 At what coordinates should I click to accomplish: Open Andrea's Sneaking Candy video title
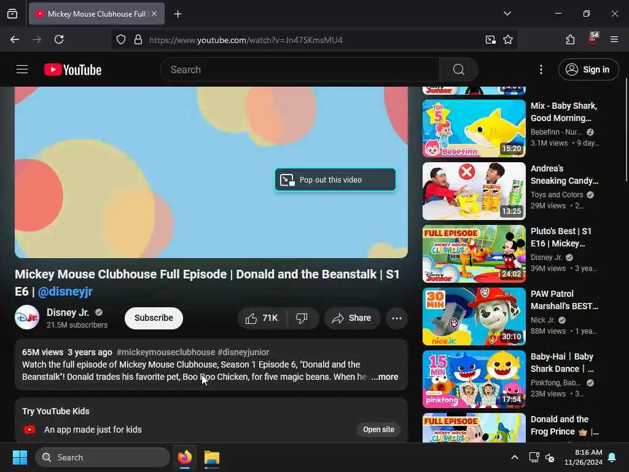coord(565,175)
